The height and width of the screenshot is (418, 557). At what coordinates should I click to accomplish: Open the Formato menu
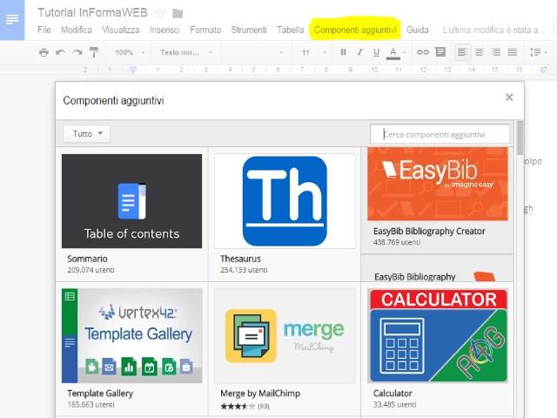point(205,30)
